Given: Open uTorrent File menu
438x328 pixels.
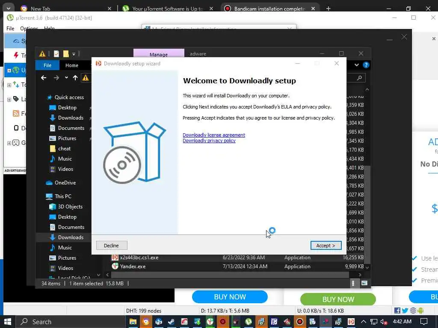Looking at the screenshot, I should [x=10, y=29].
